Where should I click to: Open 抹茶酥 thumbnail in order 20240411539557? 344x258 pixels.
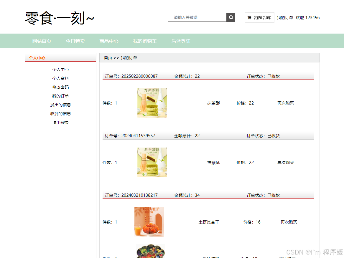point(152,162)
